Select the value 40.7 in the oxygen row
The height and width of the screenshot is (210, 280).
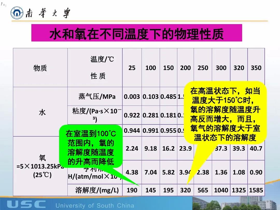(256, 149)
